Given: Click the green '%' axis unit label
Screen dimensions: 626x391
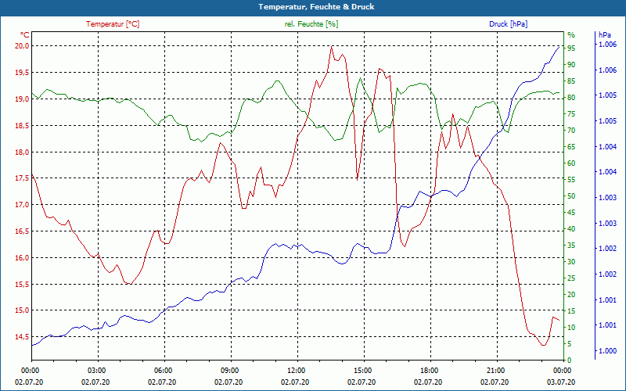Looking at the screenshot, I should click(571, 35).
